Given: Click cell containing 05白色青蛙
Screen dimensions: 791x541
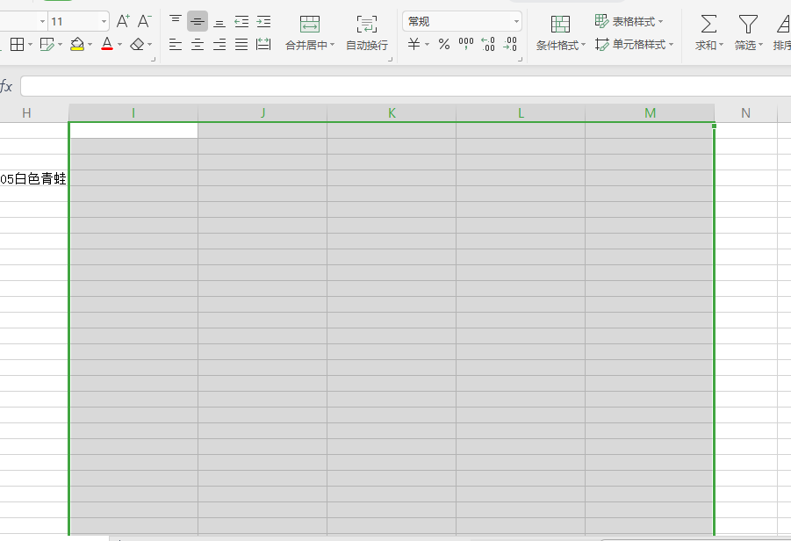Looking at the screenshot, I should [33, 178].
